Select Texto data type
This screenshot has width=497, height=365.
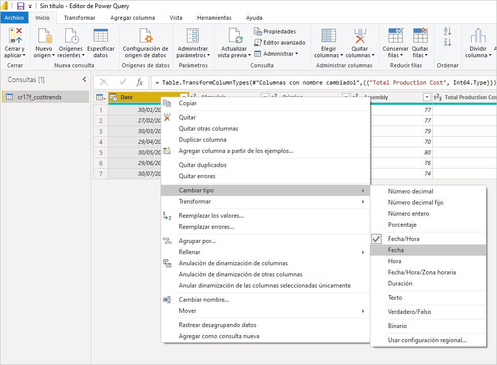point(428,298)
